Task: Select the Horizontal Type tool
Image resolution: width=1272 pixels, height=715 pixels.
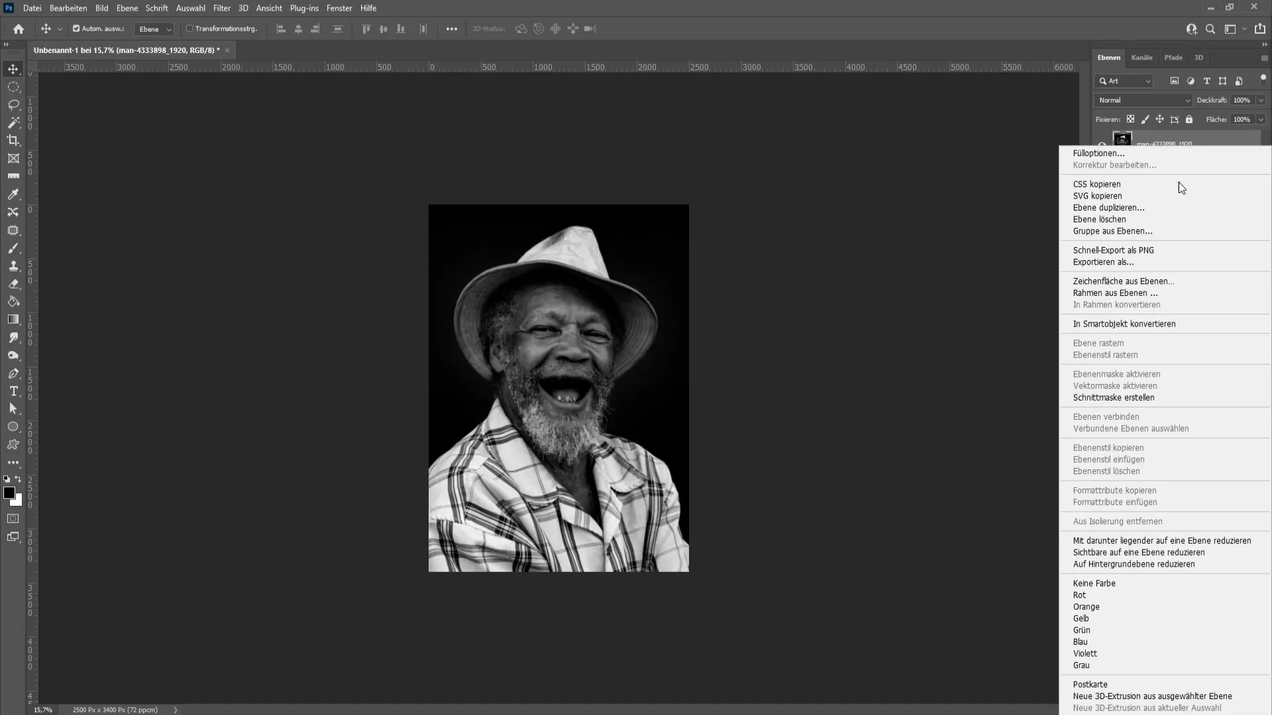Action: coord(13,391)
